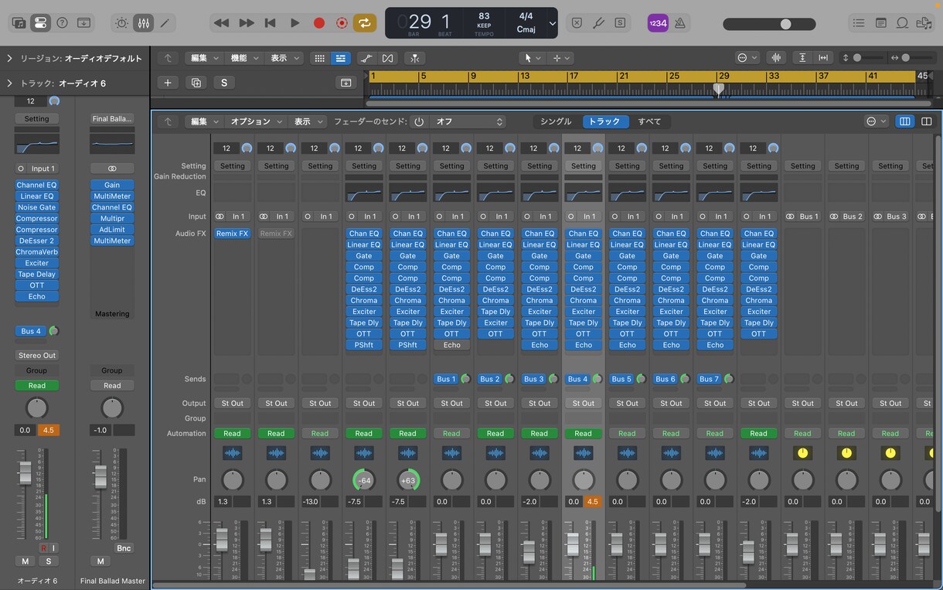The height and width of the screenshot is (590, 943).
Task: Click Channel EQ plugin in inspector strip
Action: pyautogui.click(x=36, y=185)
